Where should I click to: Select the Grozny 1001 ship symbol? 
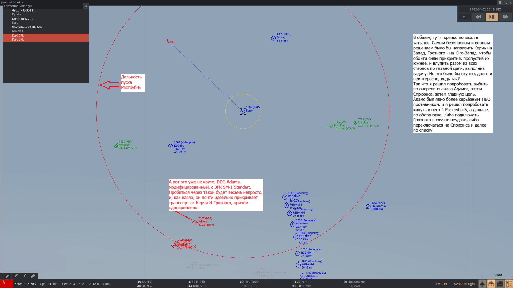(x=273, y=38)
